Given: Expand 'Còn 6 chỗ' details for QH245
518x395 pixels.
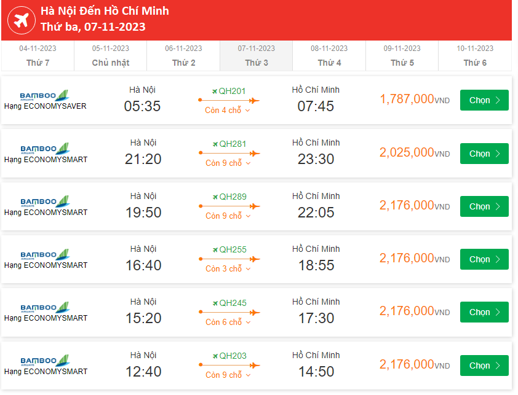Looking at the screenshot, I should 228,322.
